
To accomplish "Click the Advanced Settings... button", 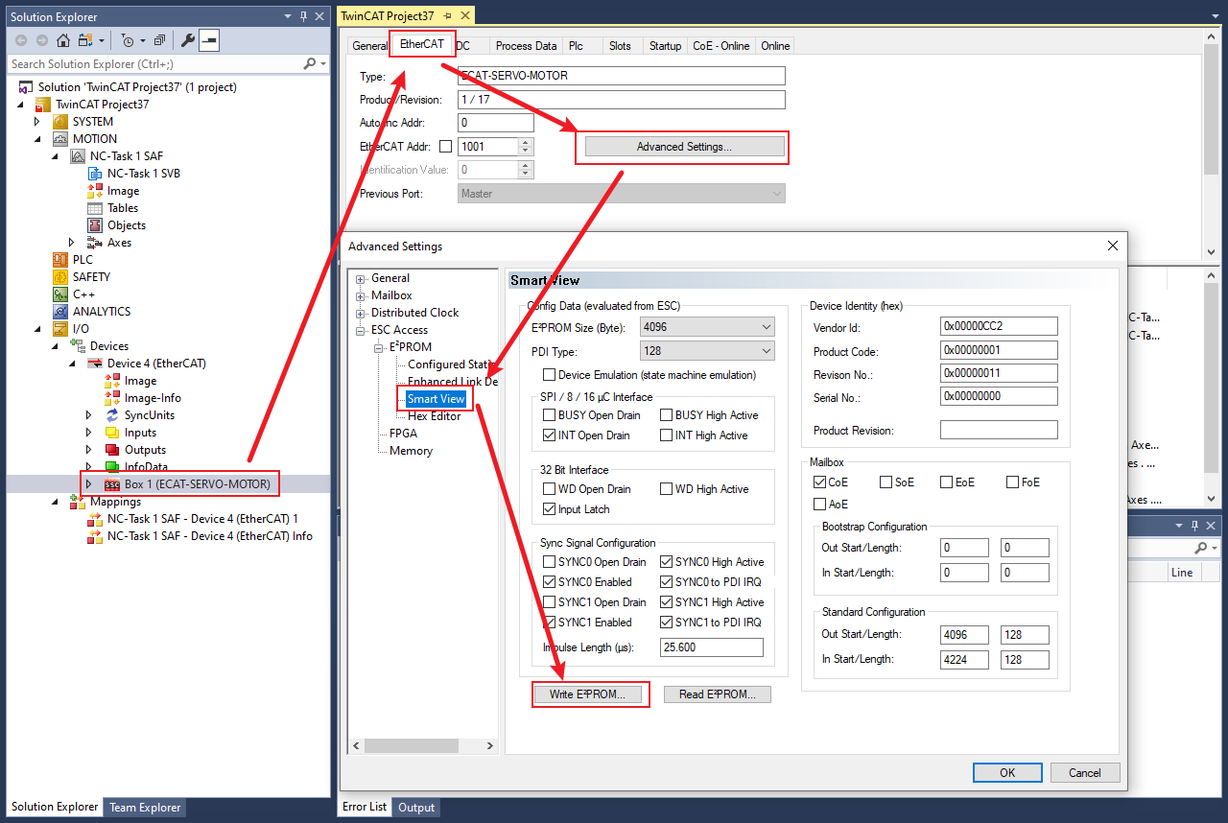I will (684, 147).
